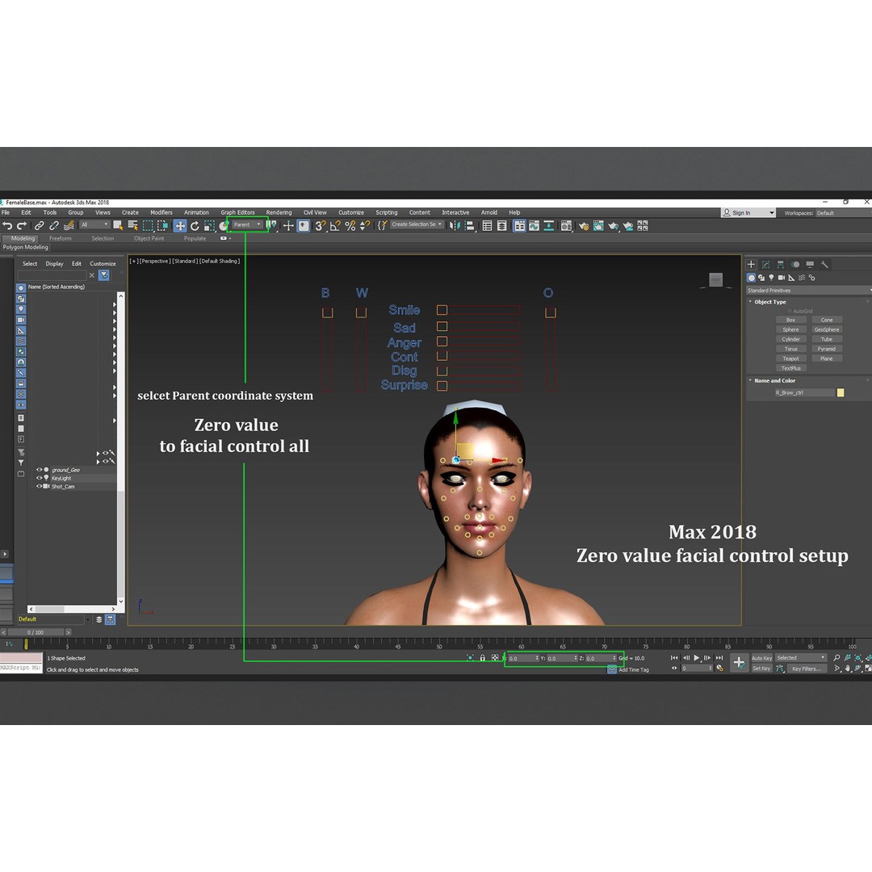
Task: Open the Select by Name dialog icon
Action: click(133, 225)
